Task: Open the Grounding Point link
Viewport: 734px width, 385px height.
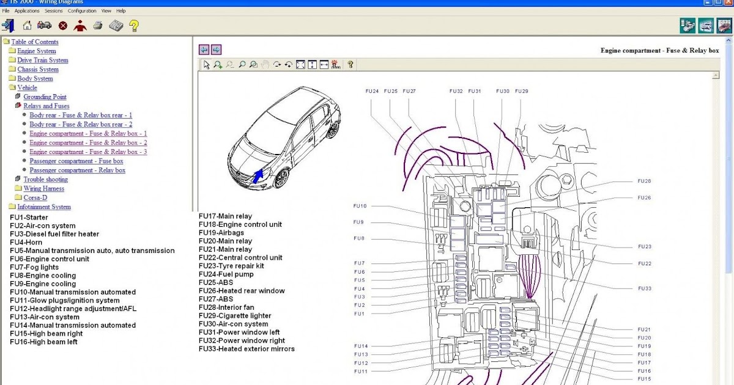Action: click(45, 97)
